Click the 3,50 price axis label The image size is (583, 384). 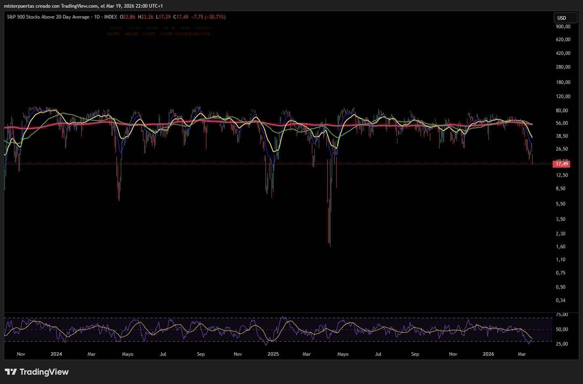(x=561, y=219)
